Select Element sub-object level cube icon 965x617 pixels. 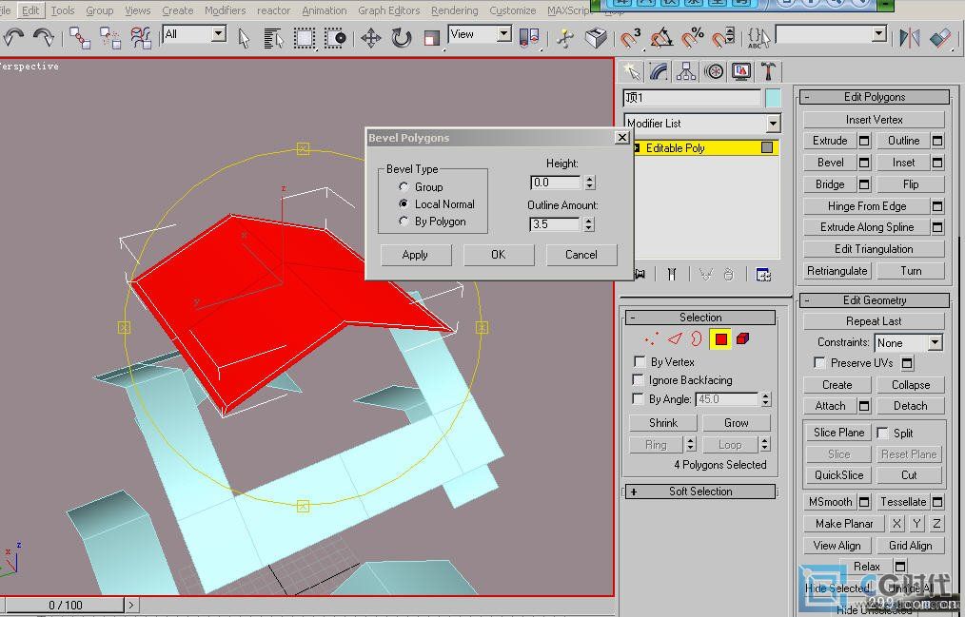(x=743, y=338)
